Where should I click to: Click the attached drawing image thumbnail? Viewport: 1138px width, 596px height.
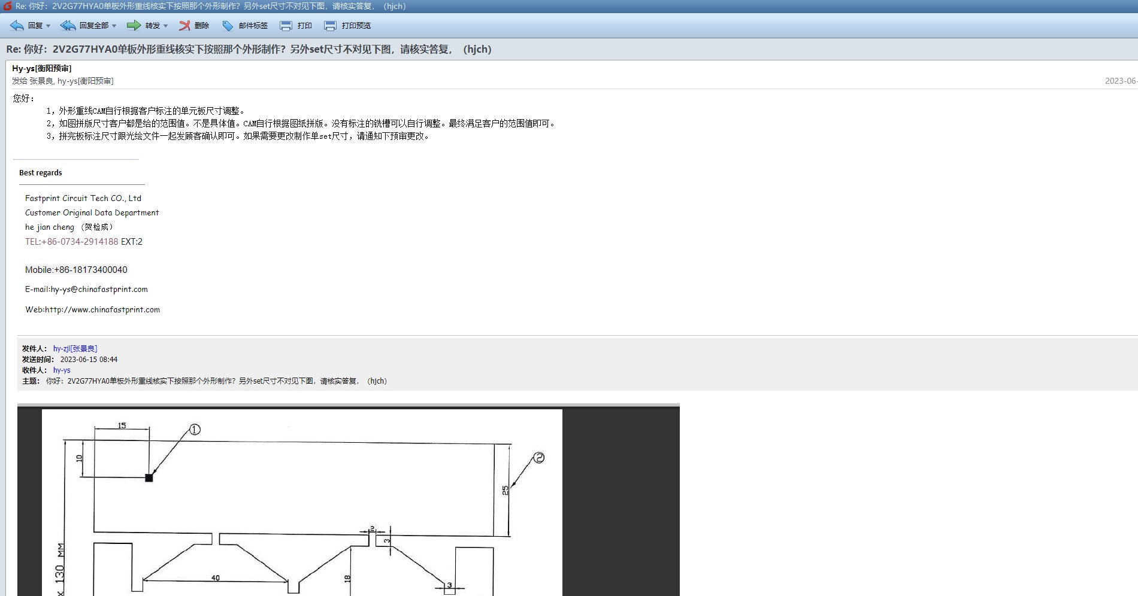click(x=349, y=500)
